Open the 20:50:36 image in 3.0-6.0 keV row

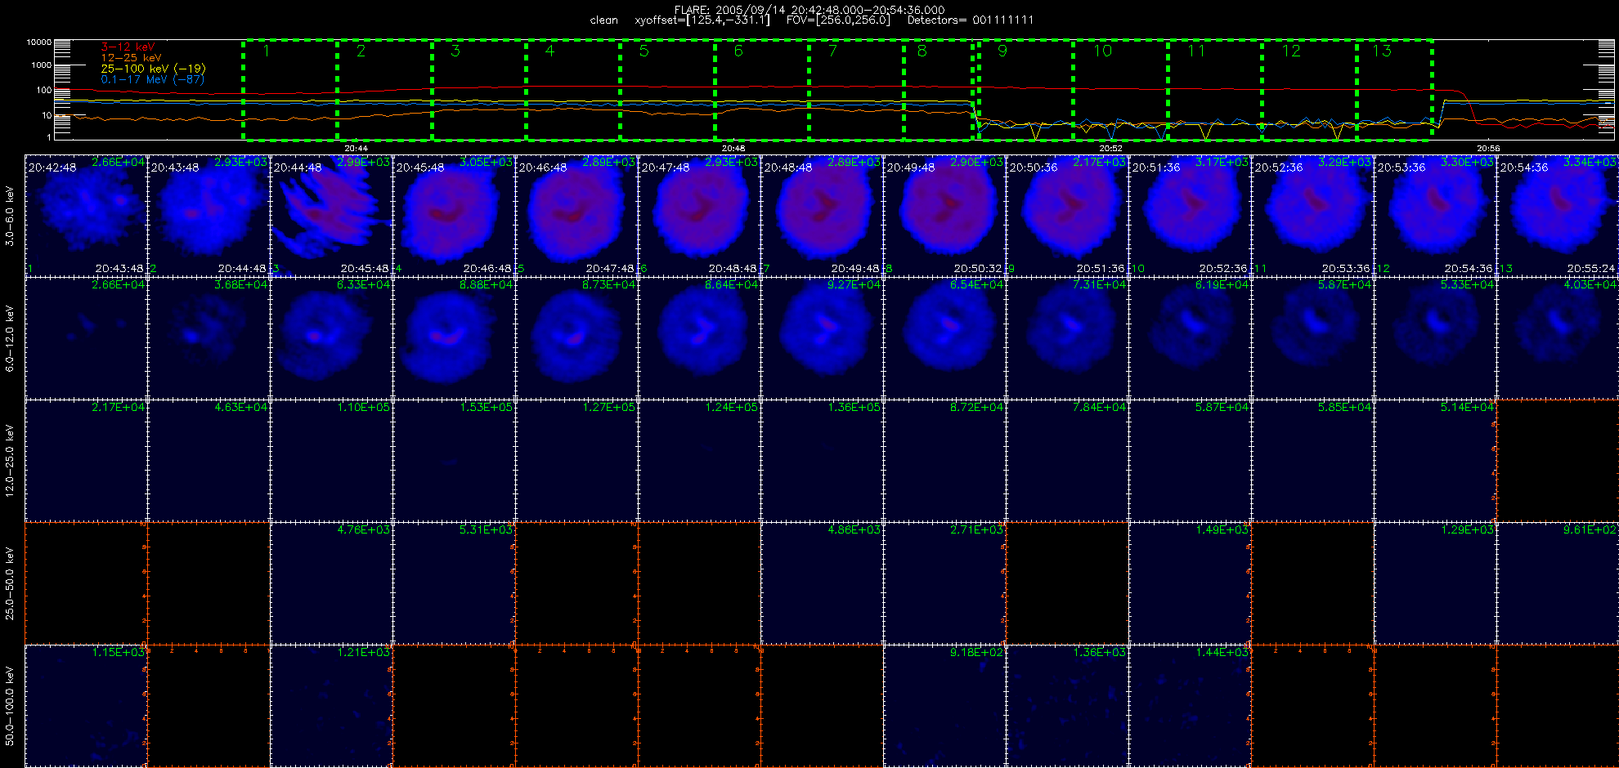tap(1068, 216)
